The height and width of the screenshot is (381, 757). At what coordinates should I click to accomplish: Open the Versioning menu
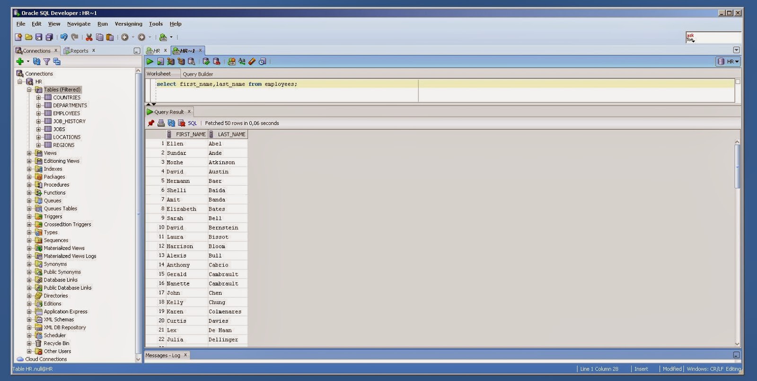[128, 24]
